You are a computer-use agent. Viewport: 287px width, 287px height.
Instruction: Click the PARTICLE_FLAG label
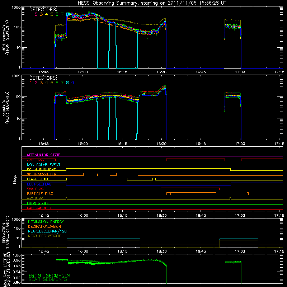(40, 193)
